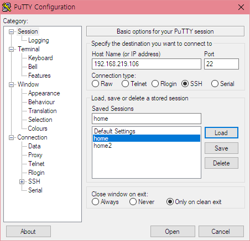Screen dimensions: 250x241
Task: Open the Logging category
Action: [x=39, y=40]
